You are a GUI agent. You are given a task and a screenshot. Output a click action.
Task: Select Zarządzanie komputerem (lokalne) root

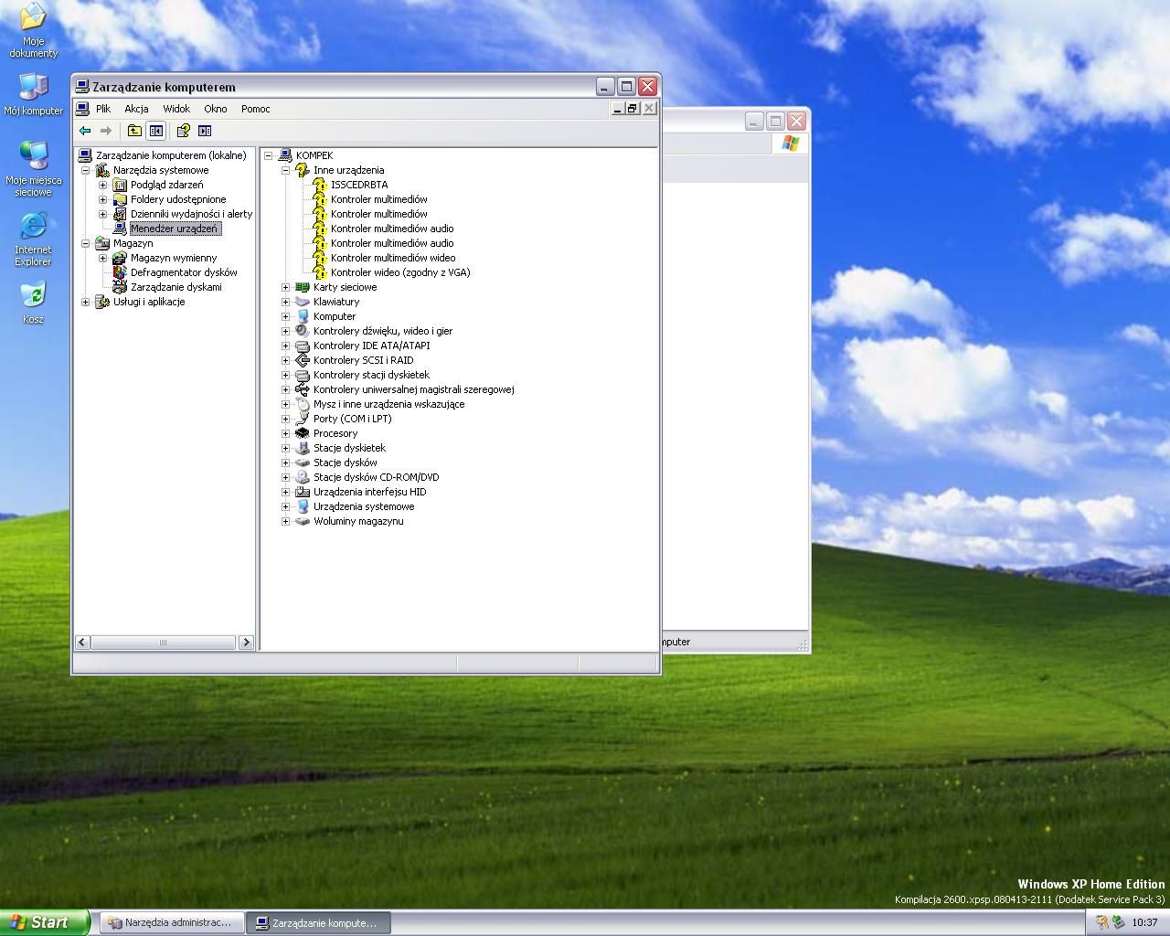[x=171, y=155]
